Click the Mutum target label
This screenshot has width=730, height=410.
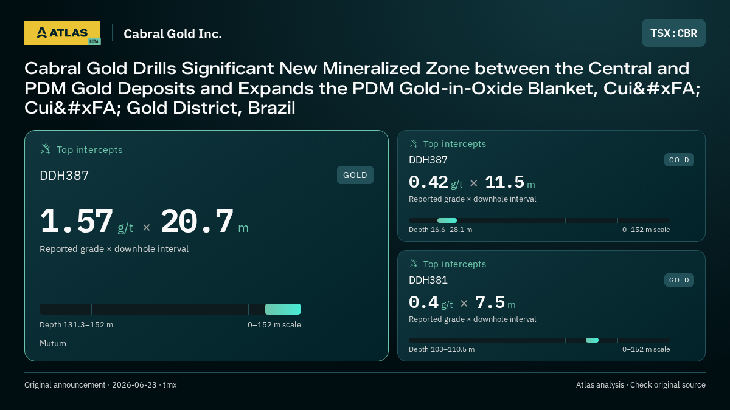(53, 343)
